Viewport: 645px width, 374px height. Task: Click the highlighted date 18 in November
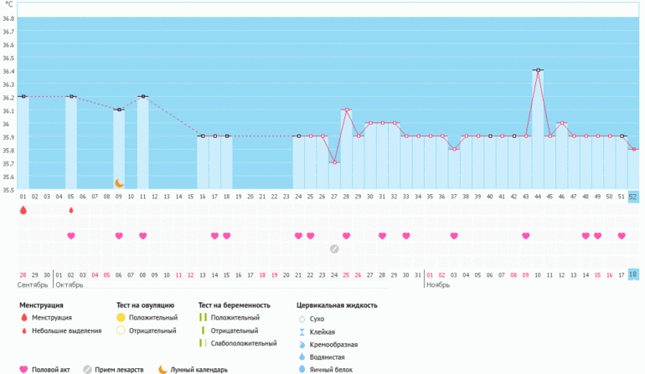tap(633, 274)
